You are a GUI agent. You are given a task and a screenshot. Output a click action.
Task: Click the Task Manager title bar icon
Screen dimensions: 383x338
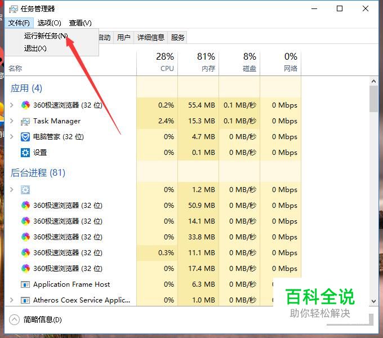(x=14, y=9)
